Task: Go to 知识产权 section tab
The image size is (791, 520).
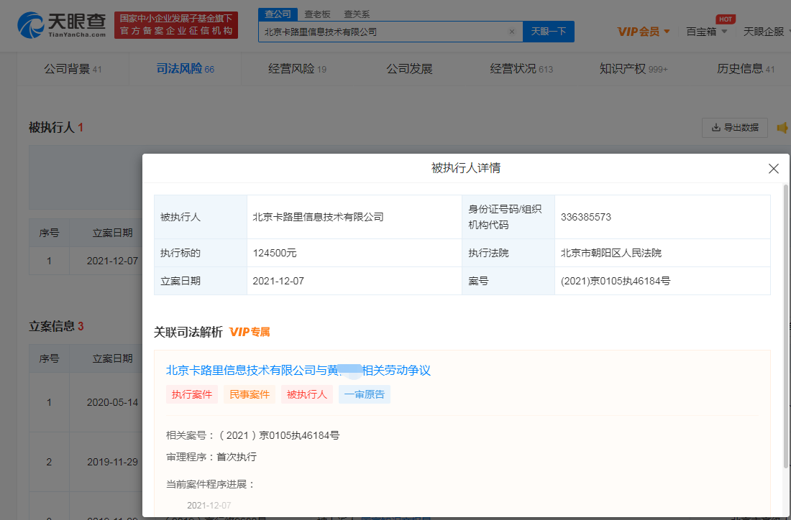Action: (633, 69)
